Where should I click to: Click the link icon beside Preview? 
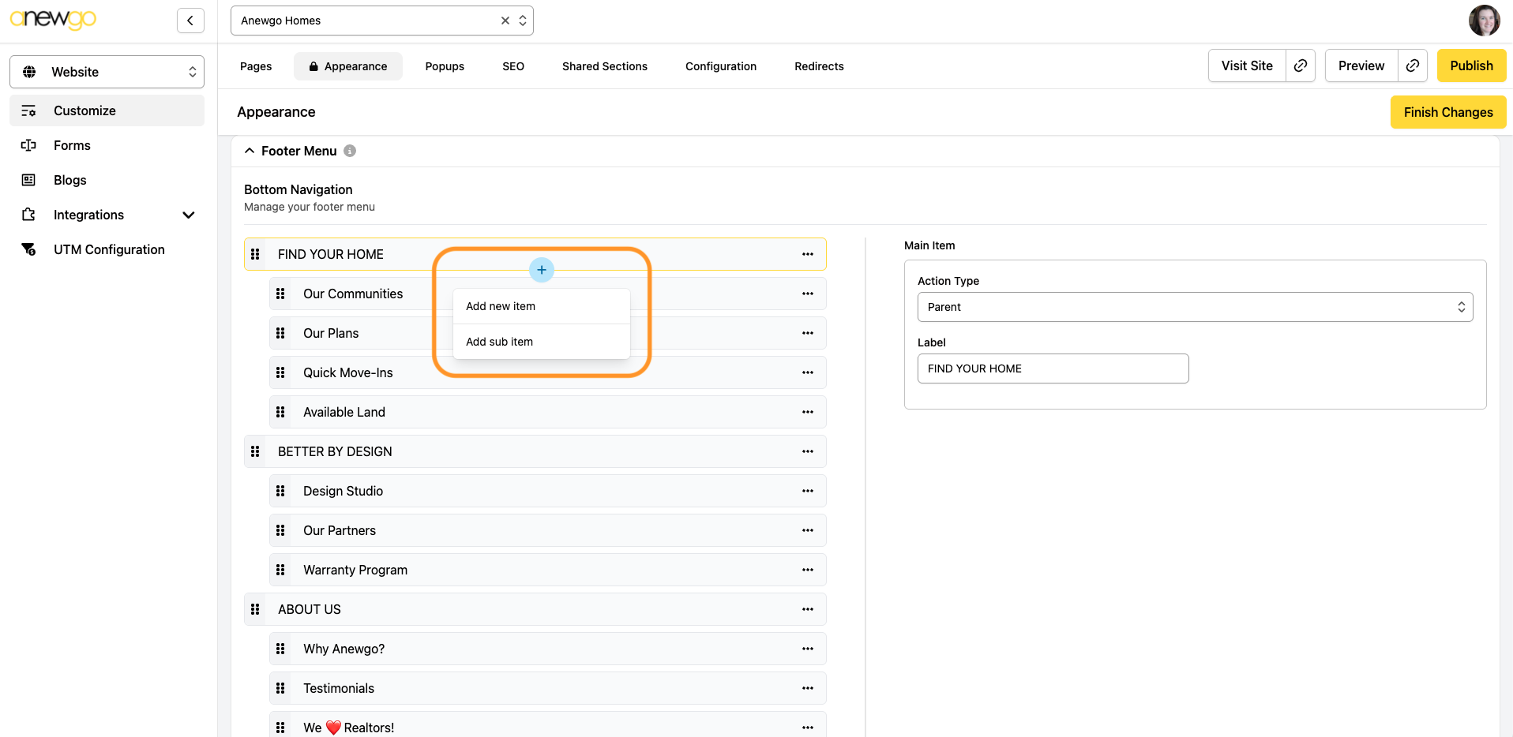(1412, 65)
